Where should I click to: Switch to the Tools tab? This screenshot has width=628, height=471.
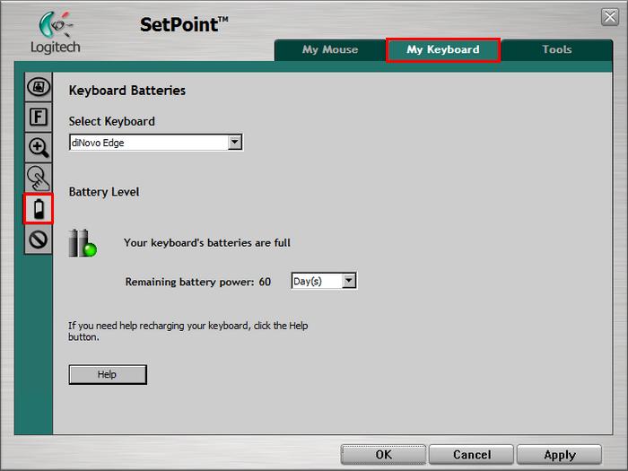click(x=557, y=49)
